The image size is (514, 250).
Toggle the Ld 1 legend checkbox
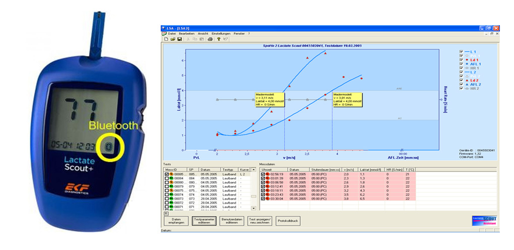tap(461, 59)
